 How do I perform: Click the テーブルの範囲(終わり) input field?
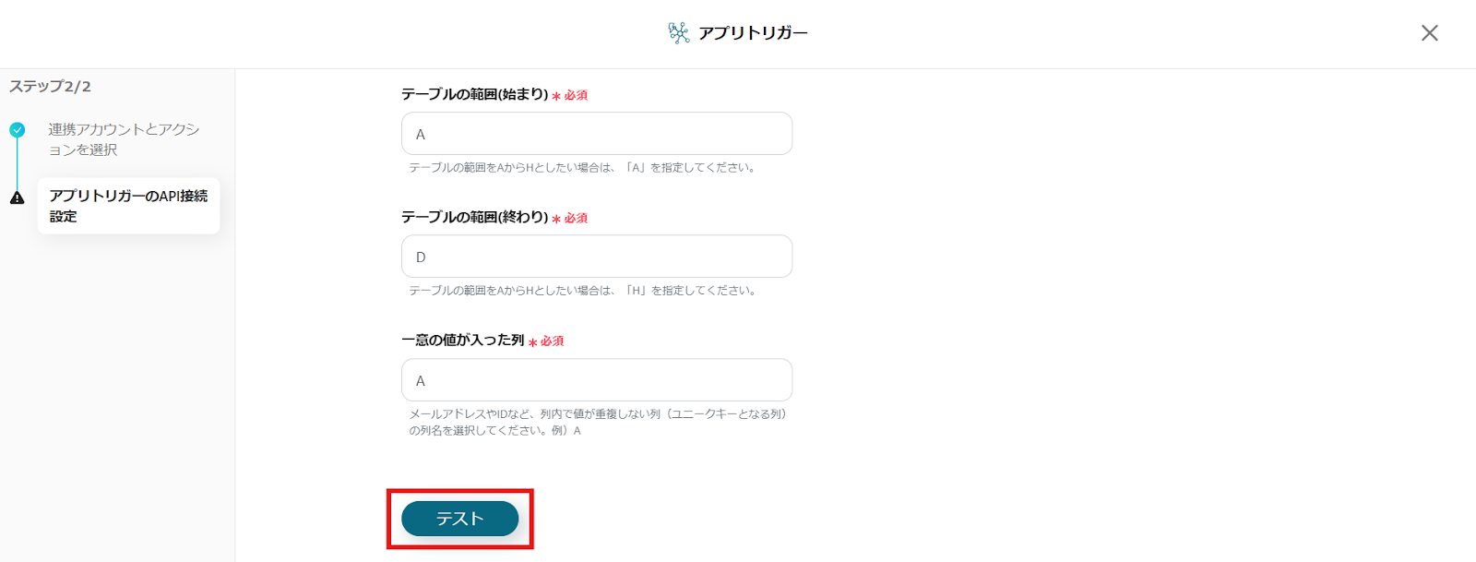(597, 257)
